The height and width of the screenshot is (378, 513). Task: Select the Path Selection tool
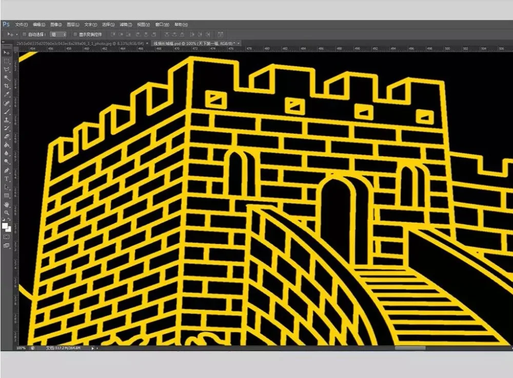tap(7, 187)
